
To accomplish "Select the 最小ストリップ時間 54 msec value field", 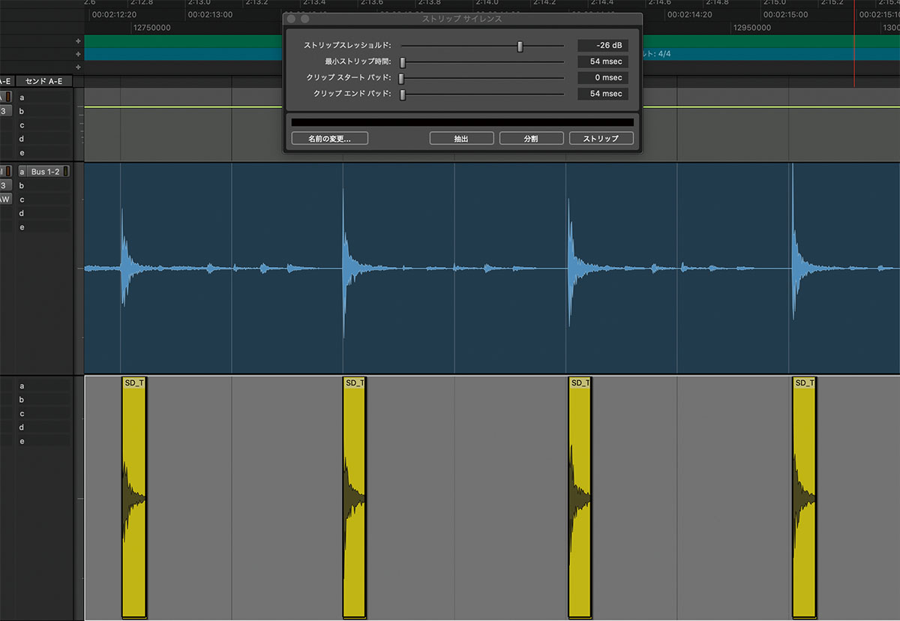I will pyautogui.click(x=603, y=61).
